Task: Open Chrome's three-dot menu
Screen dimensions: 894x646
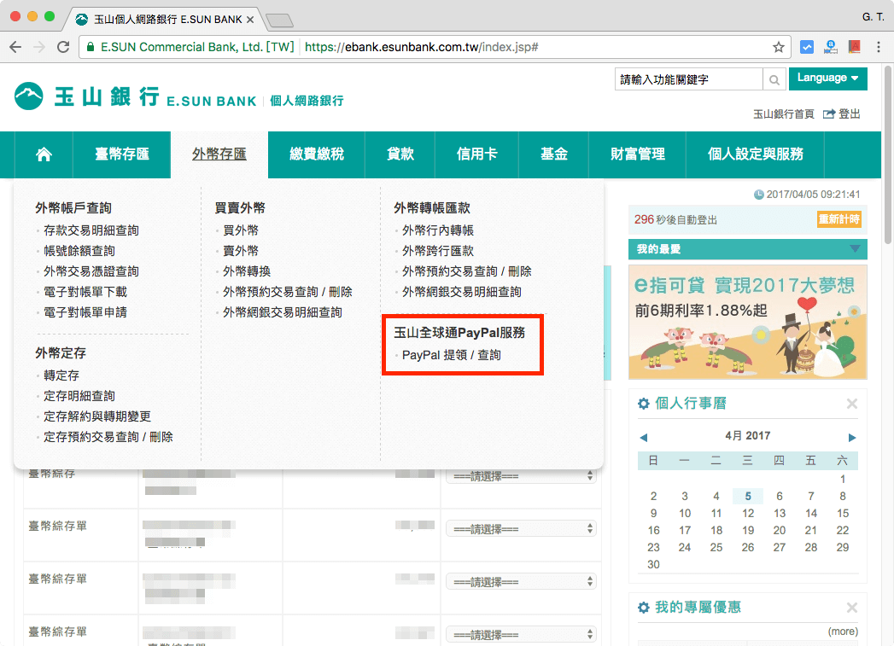Action: point(879,47)
